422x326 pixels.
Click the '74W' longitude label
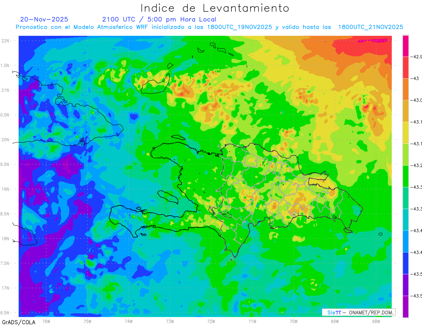pyautogui.click(x=129, y=321)
